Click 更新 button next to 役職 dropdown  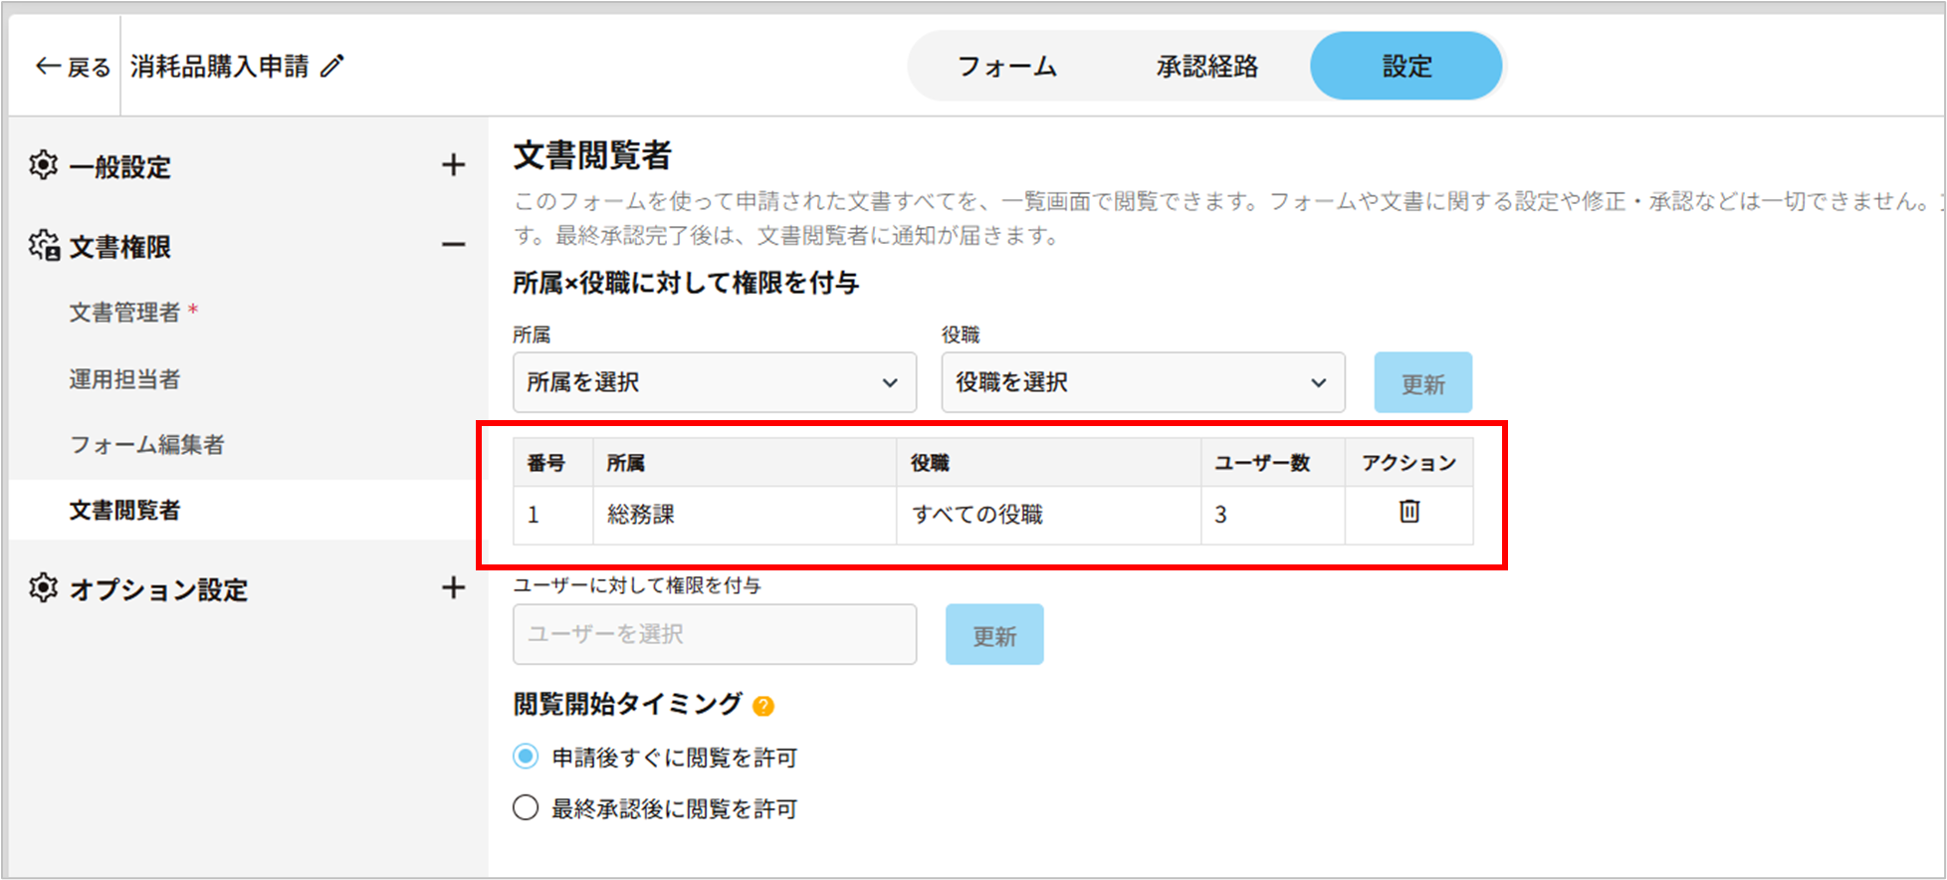point(1422,383)
